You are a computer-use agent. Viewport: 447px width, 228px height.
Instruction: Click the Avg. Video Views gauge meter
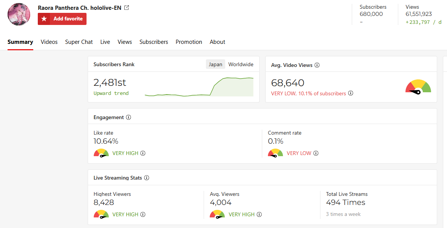click(x=418, y=87)
